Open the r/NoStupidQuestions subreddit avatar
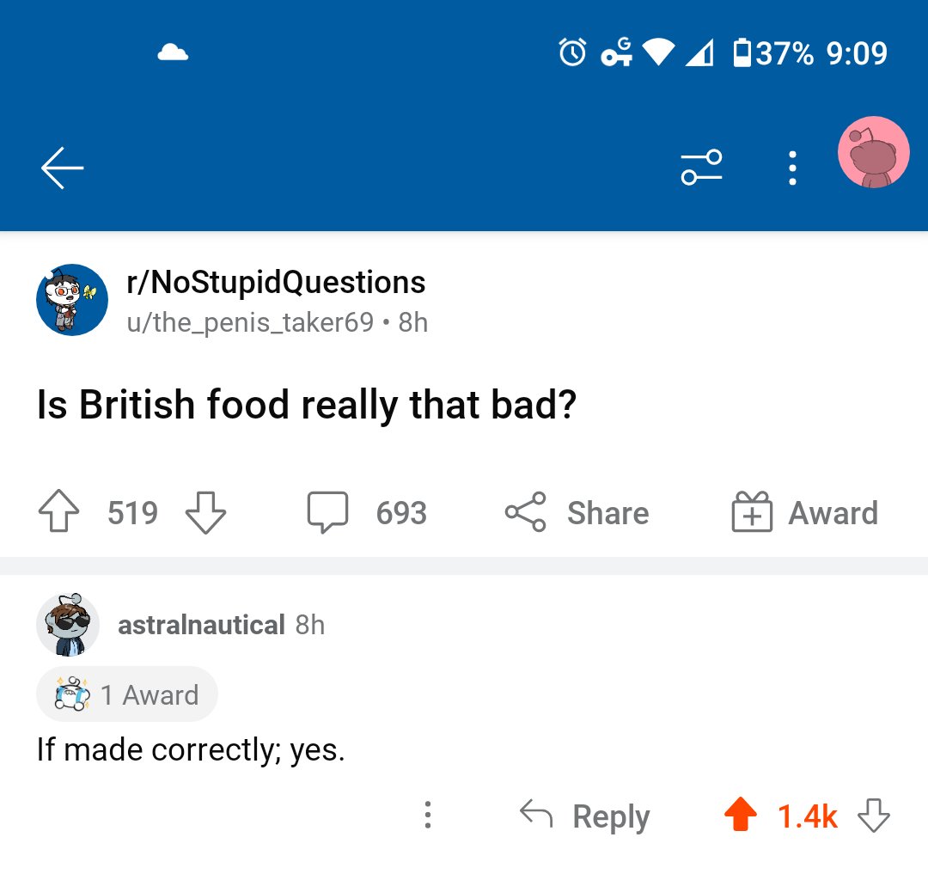The image size is (928, 874). point(71,299)
